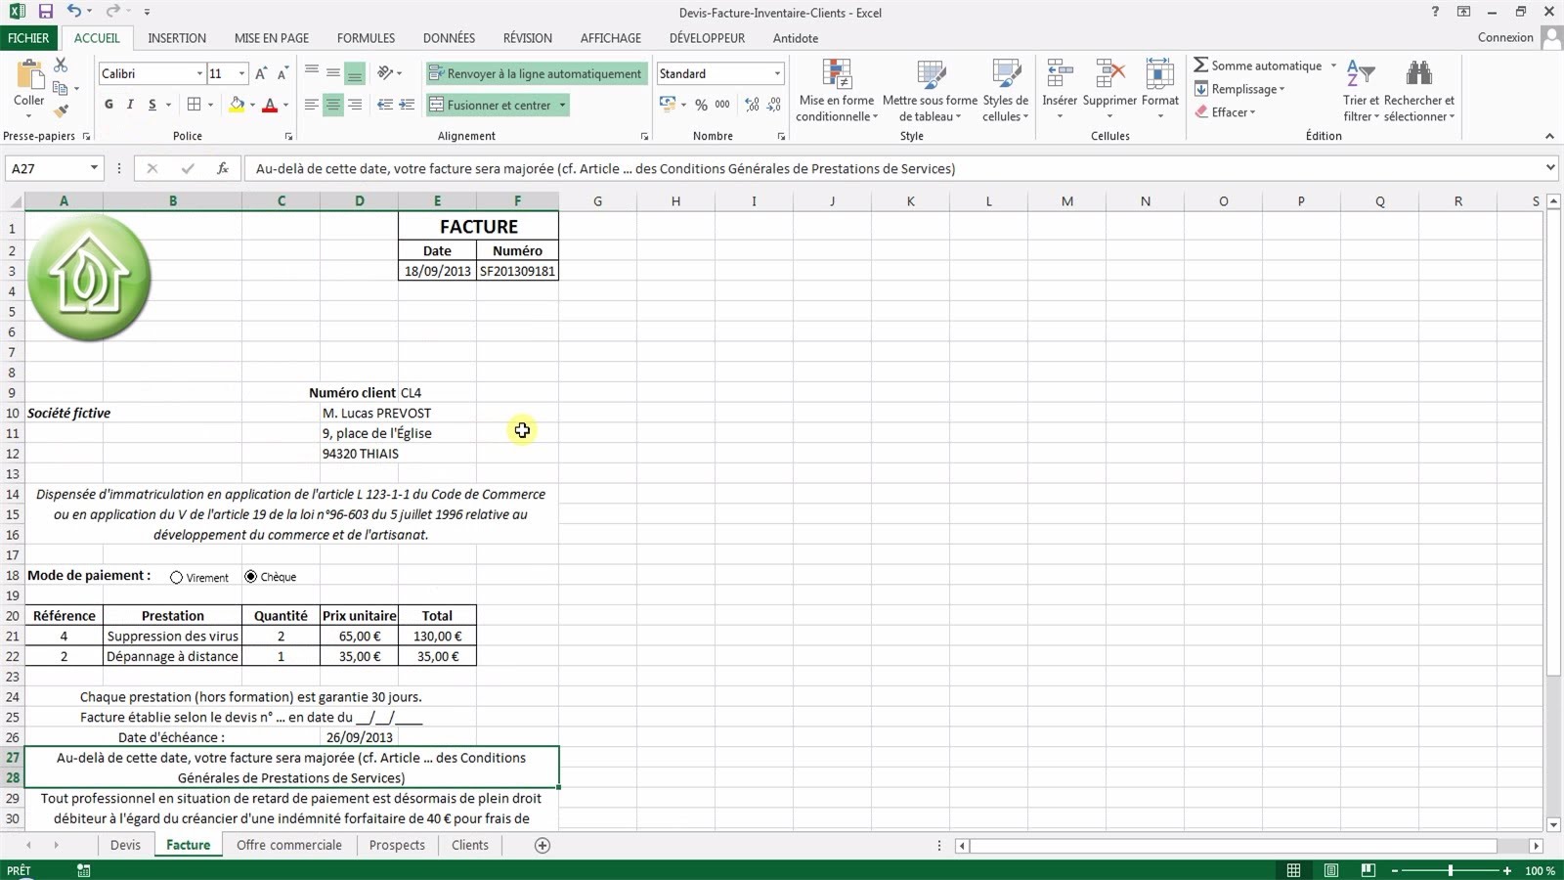
Task: Add a new sheet with the plus icon
Action: tap(543, 845)
